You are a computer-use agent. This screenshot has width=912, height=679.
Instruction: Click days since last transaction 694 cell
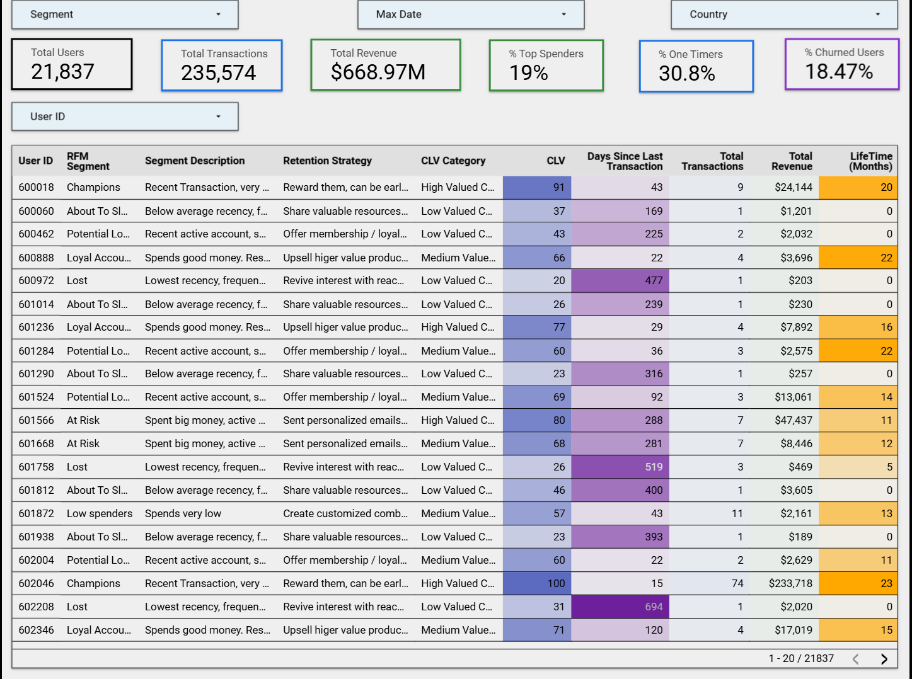click(620, 607)
